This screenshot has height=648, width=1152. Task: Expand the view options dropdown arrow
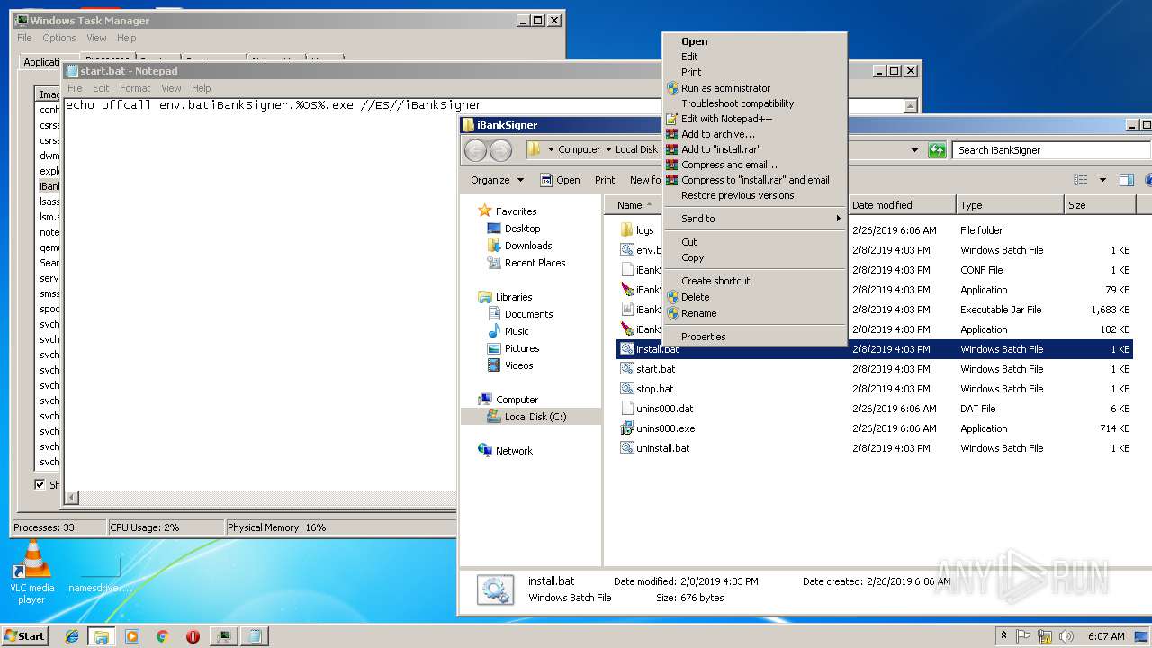(1102, 180)
